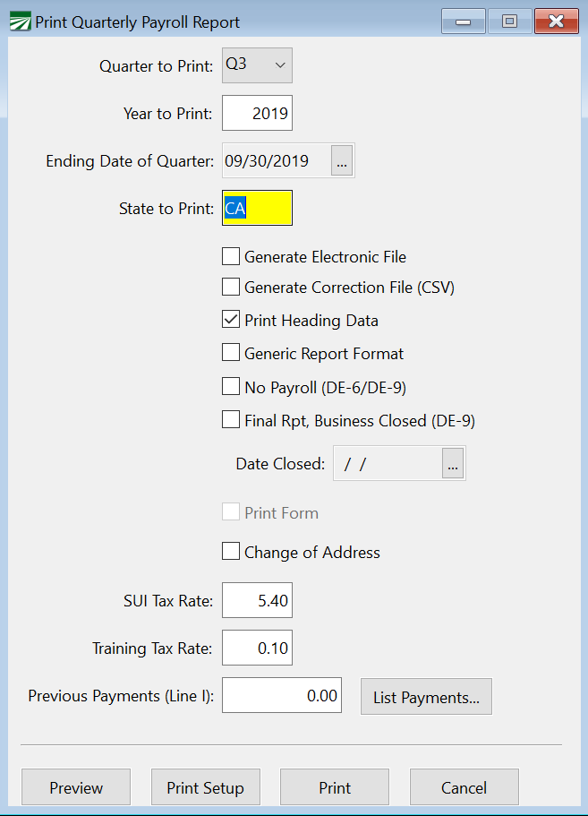The height and width of the screenshot is (816, 588).
Task: Click the List Payments button
Action: (x=426, y=697)
